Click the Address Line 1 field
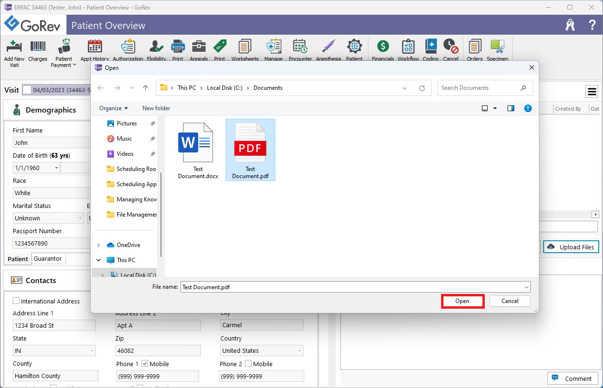 [54, 325]
